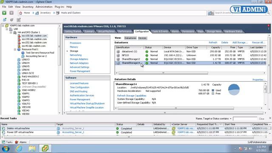The width and height of the screenshot is (272, 153).
Task: Open the File menu
Action: (4, 7)
